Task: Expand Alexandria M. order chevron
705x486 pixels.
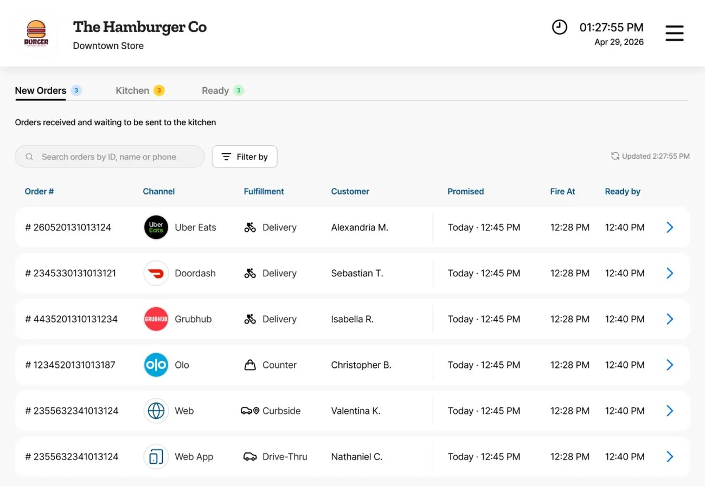Action: pyautogui.click(x=670, y=228)
